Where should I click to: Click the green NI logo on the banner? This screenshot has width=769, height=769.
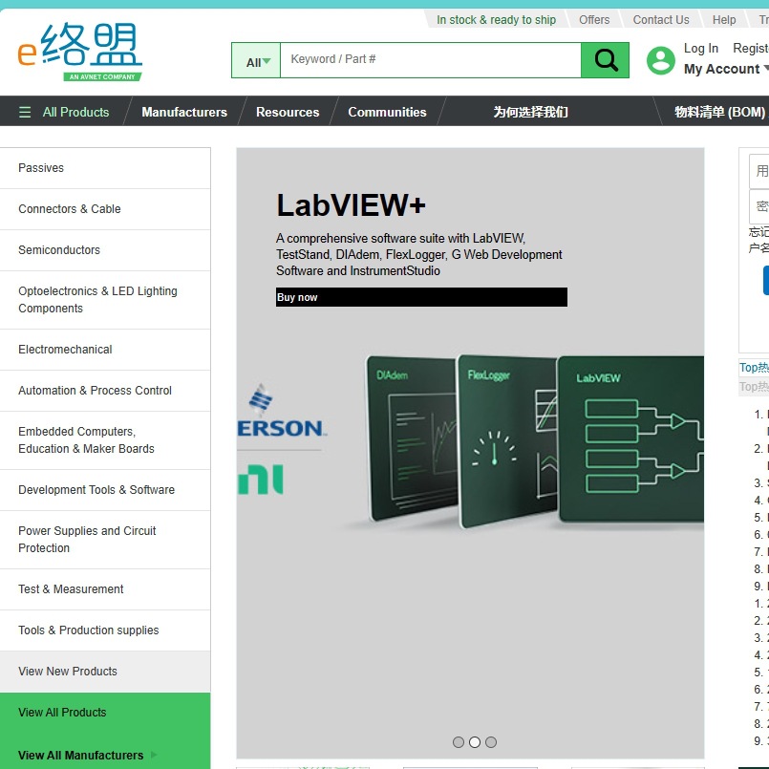[x=261, y=480]
